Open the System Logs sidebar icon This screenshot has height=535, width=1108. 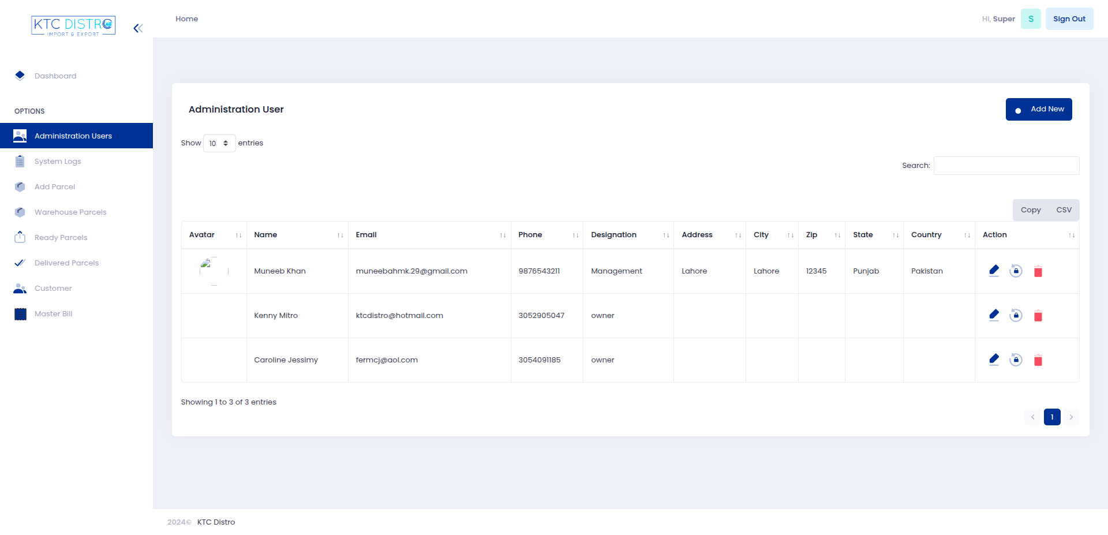(20, 161)
